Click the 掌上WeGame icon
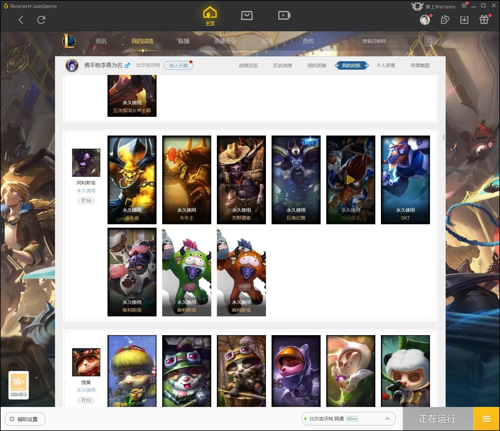Screen dimensions: 500x431 coord(417,6)
